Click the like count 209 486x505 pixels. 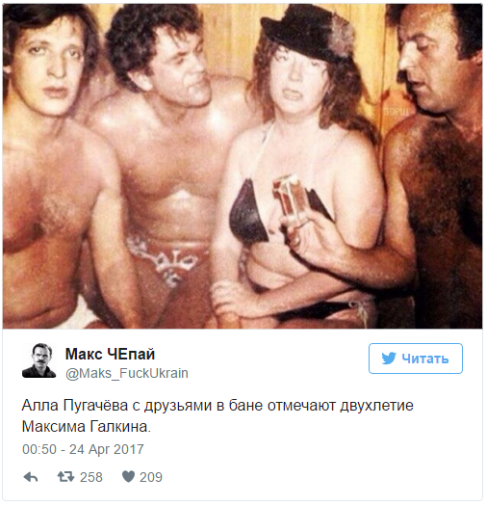(x=151, y=477)
